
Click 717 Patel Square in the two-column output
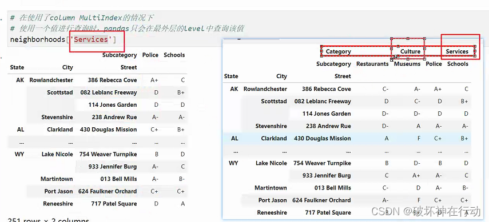(x=114, y=204)
